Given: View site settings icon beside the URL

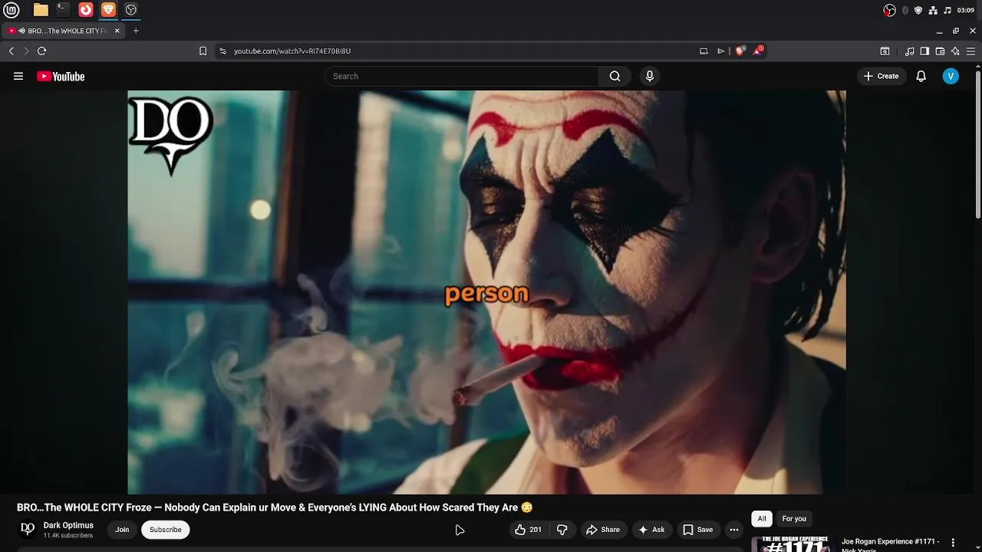Looking at the screenshot, I should point(222,51).
